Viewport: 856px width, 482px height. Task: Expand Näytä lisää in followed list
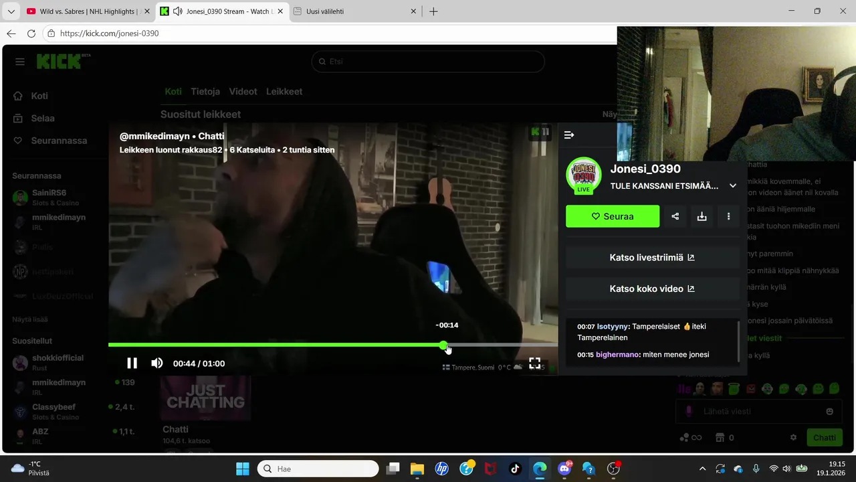(30, 319)
